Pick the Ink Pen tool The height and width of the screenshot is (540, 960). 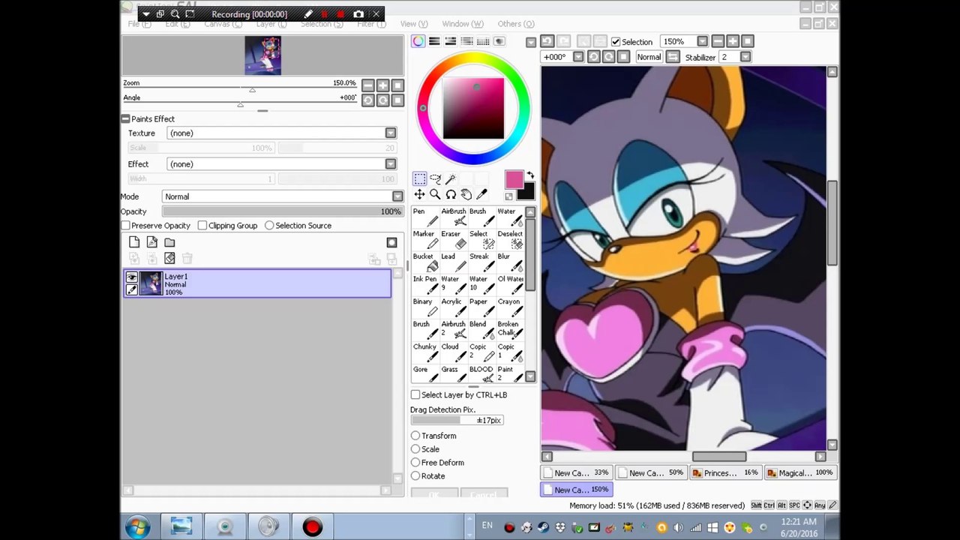pos(425,285)
